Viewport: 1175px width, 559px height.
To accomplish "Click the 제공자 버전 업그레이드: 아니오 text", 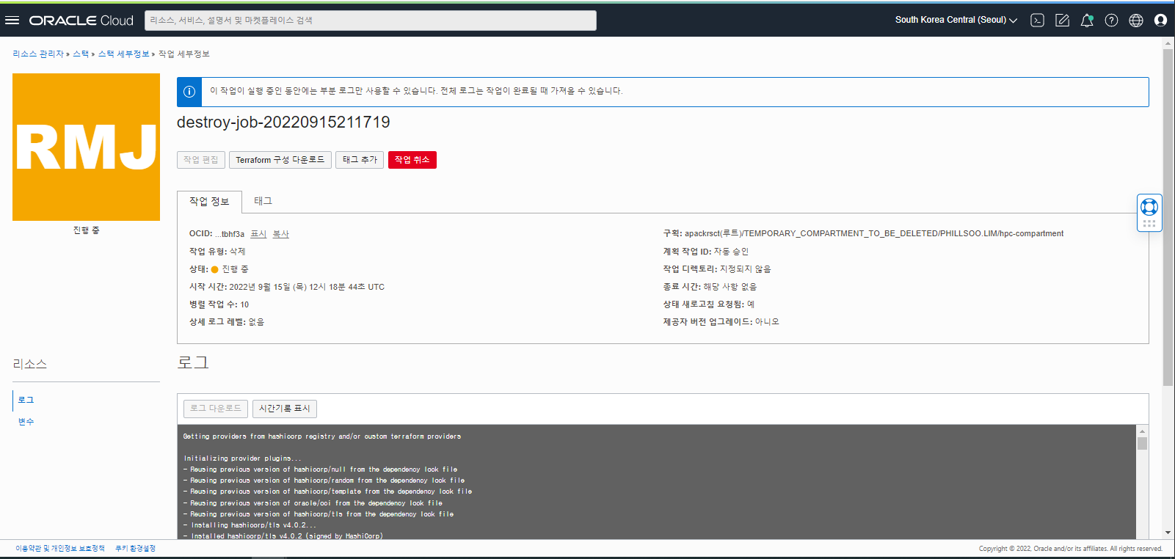I will click(721, 322).
